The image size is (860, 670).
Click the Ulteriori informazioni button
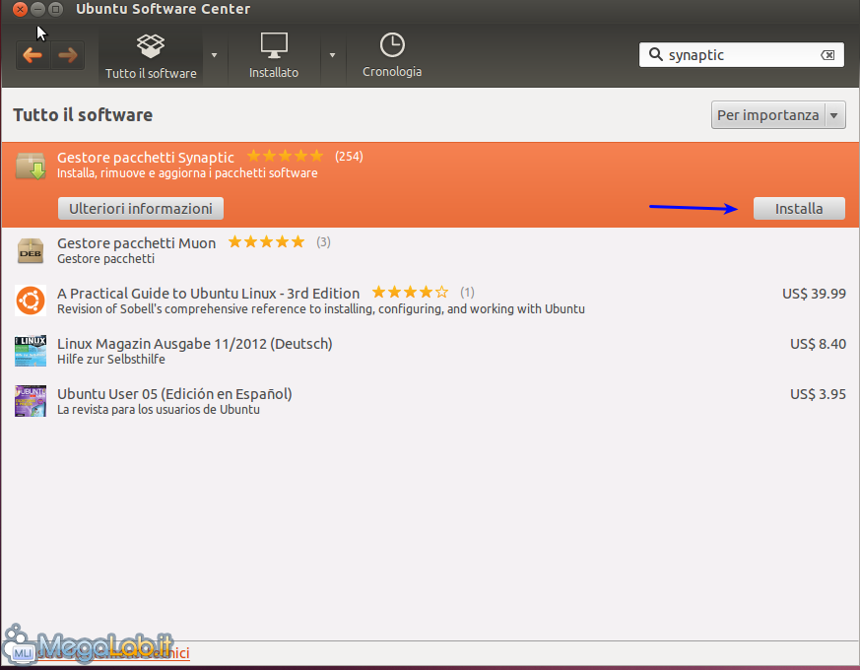141,209
